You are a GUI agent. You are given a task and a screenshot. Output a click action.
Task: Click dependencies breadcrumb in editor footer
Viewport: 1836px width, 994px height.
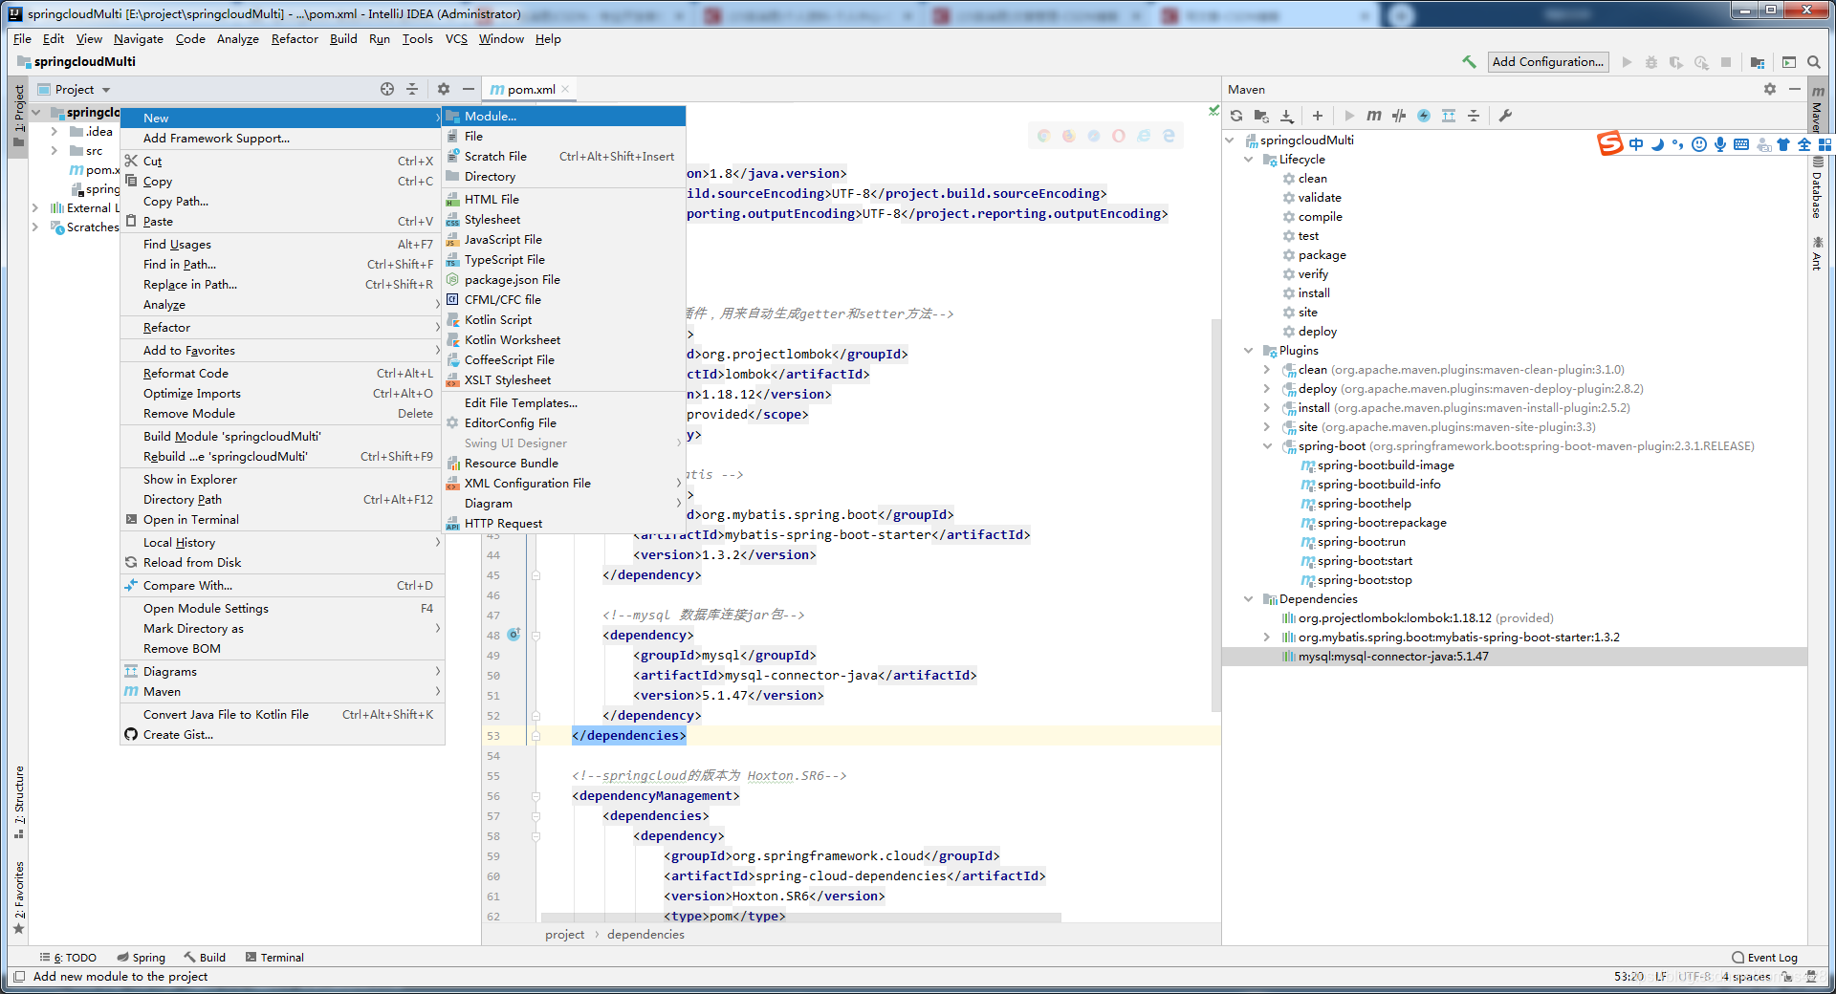645,934
